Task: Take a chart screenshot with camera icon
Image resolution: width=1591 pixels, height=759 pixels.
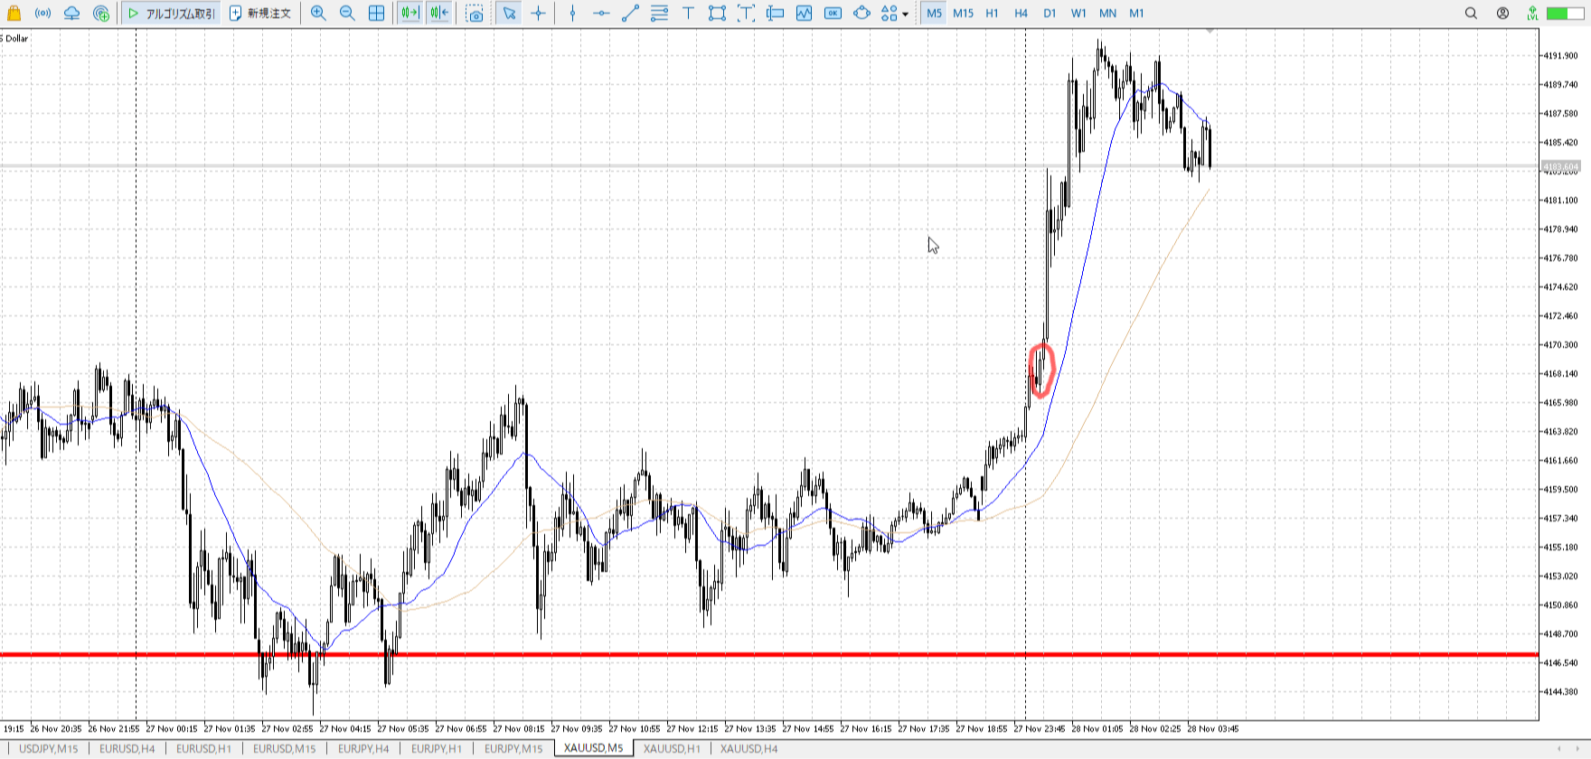Action: pyautogui.click(x=475, y=14)
